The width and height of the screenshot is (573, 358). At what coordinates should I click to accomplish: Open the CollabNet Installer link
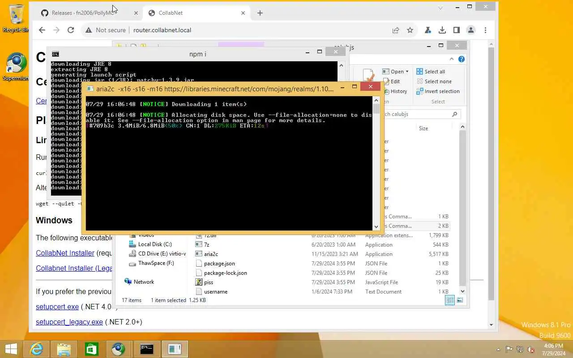65,253
